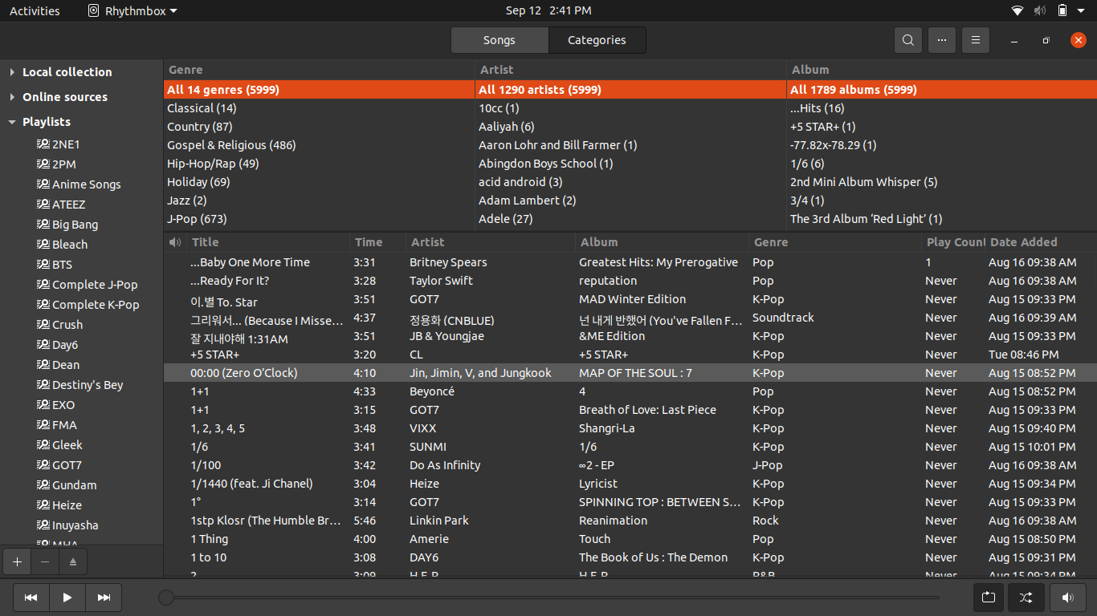Click the add playlist plus button
This screenshot has width=1097, height=616.
pyautogui.click(x=17, y=562)
